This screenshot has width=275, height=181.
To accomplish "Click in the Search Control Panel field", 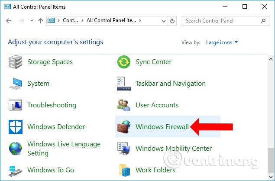I will 221,20.
